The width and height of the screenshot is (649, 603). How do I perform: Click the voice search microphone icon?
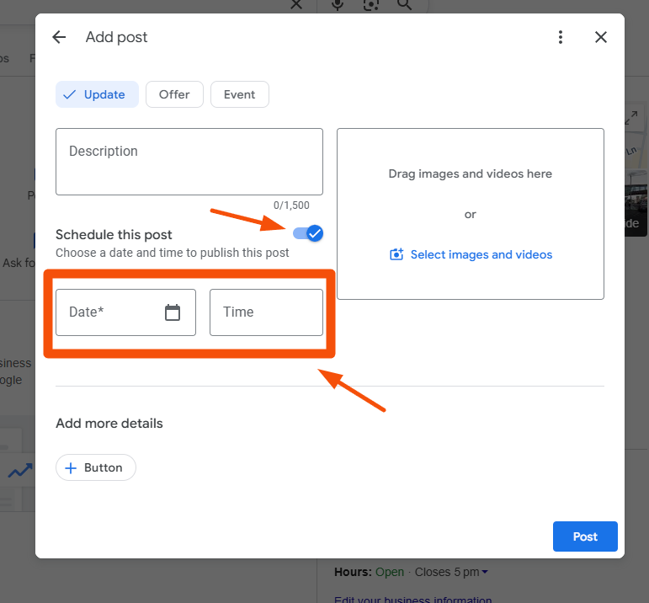tap(338, 5)
